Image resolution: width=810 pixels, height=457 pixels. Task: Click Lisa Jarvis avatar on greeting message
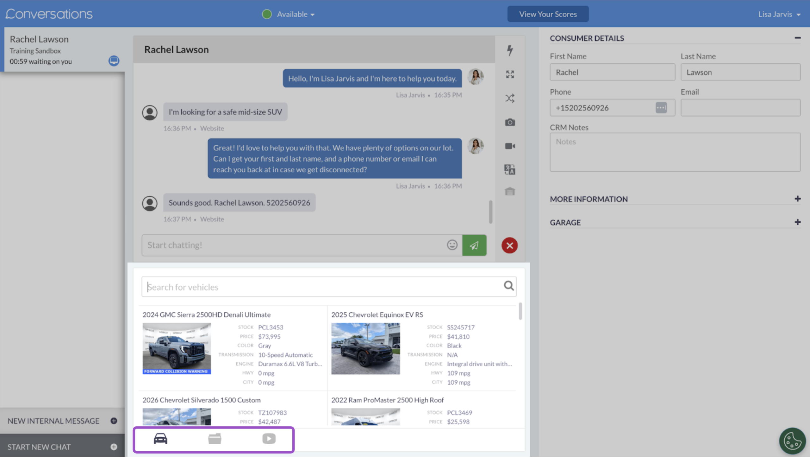pos(476,77)
